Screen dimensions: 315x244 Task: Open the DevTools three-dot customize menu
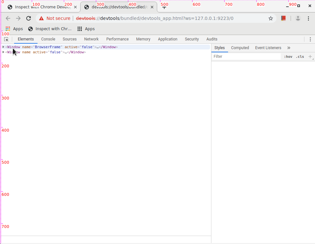click(310, 39)
